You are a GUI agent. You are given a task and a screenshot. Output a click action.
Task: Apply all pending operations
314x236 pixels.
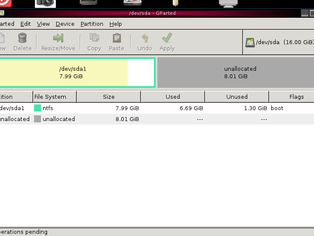pyautogui.click(x=167, y=38)
